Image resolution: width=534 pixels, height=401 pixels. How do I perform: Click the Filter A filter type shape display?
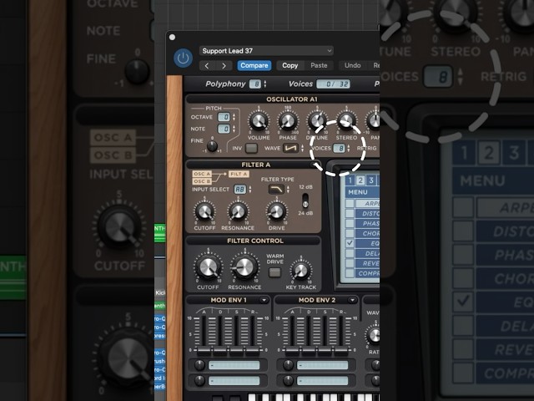(x=276, y=190)
